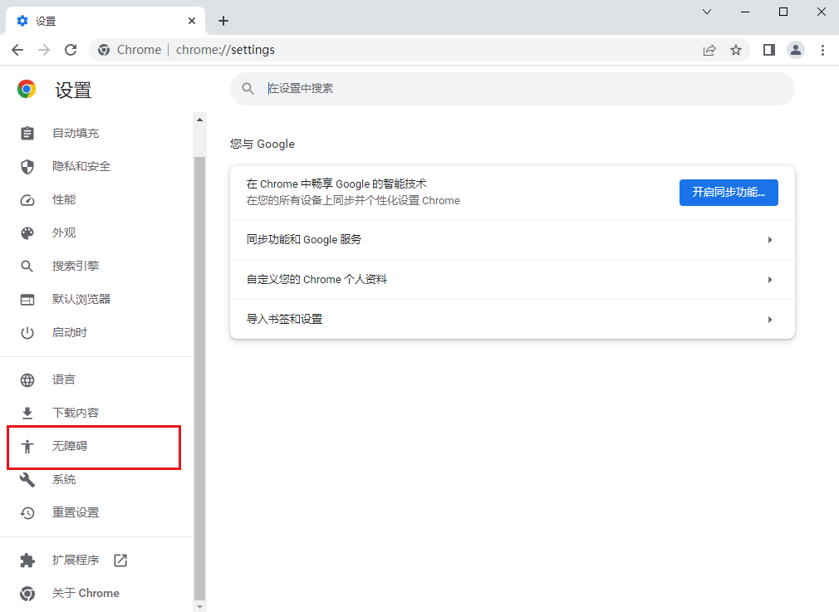This screenshot has width=839, height=612.
Task: Click the 无障碍 accessibility figure icon
Action: click(x=27, y=446)
